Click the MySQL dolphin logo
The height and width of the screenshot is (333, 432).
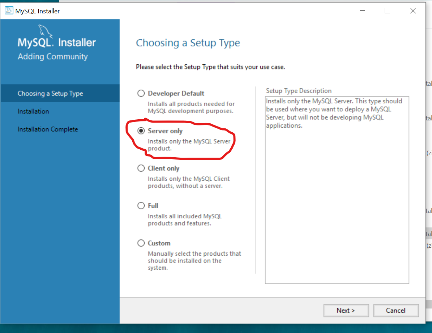coord(46,31)
